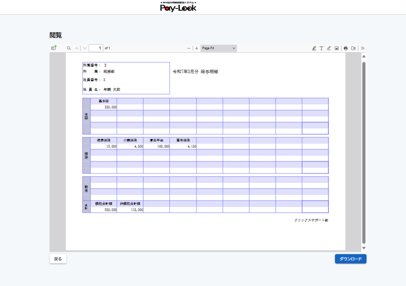Click the page number input field

[x=96, y=48]
